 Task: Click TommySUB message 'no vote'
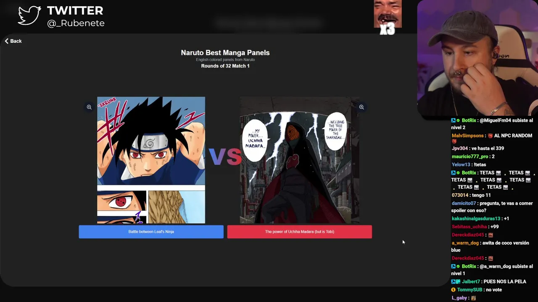click(x=493, y=289)
